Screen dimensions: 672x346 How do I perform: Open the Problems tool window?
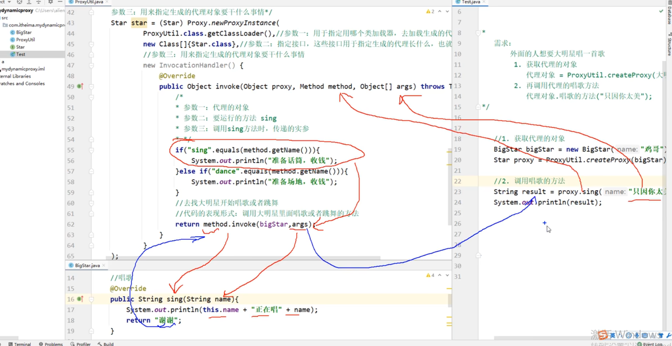(x=51, y=344)
